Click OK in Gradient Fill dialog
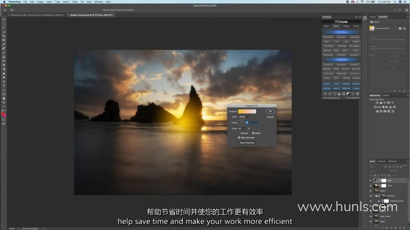Viewport: 410px width, 230px height. 270,111
